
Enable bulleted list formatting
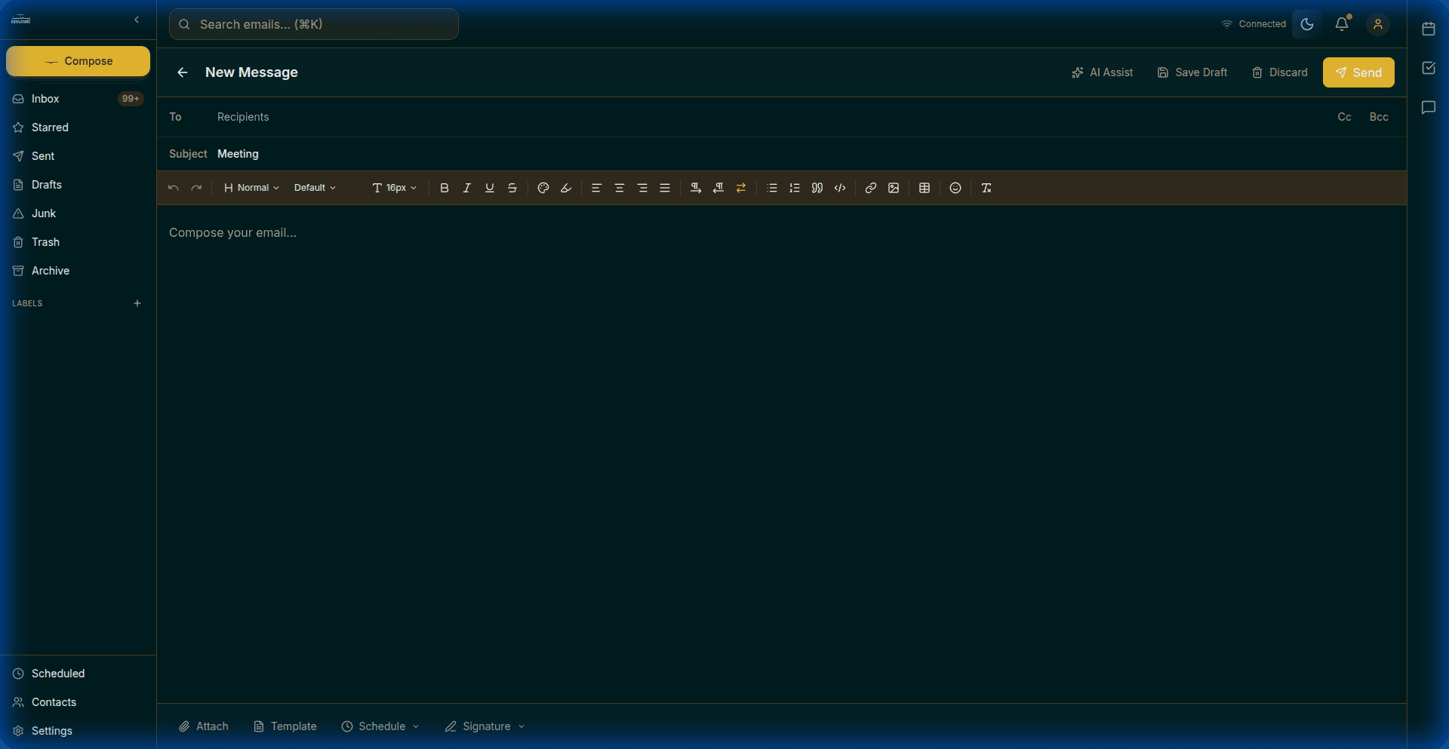coord(771,188)
